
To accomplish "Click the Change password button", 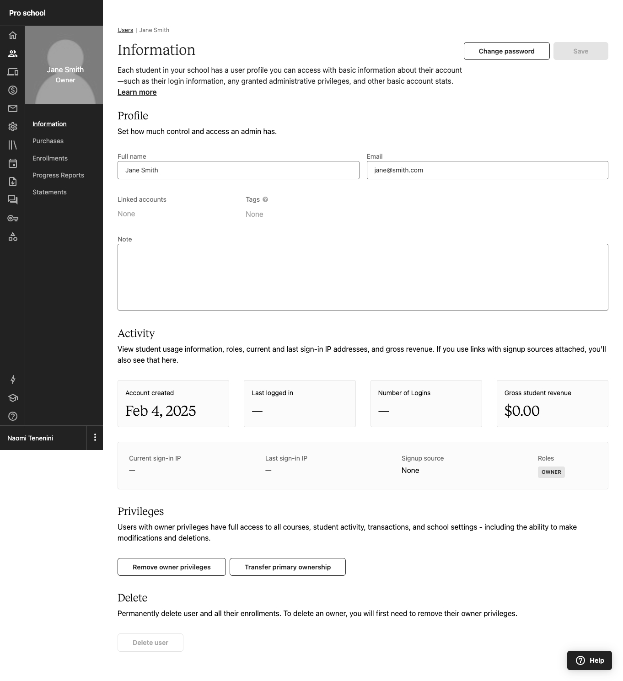I will (x=506, y=51).
